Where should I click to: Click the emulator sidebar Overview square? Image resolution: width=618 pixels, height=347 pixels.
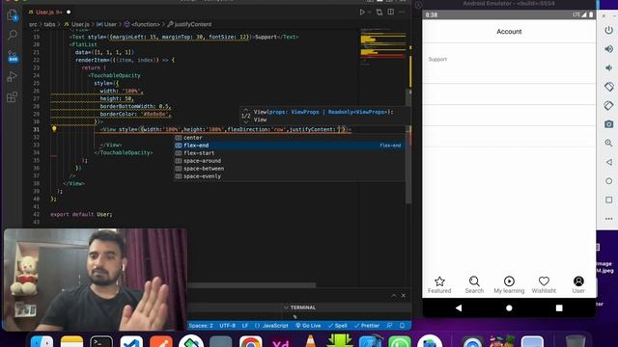click(608, 200)
